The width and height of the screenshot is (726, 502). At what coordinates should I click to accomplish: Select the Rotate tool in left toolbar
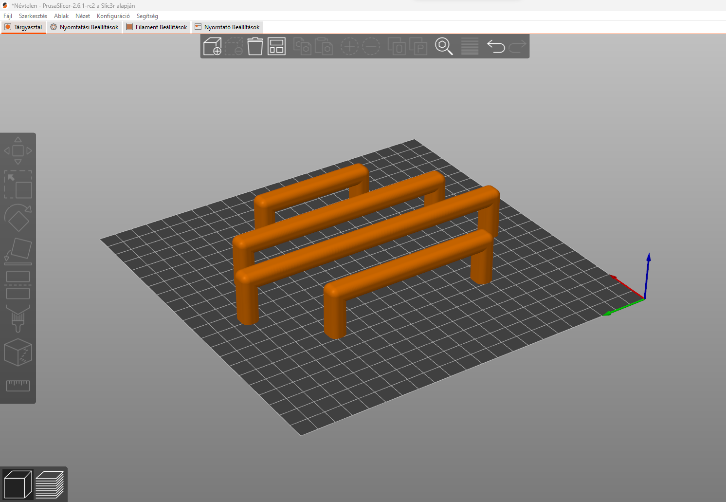click(x=18, y=218)
